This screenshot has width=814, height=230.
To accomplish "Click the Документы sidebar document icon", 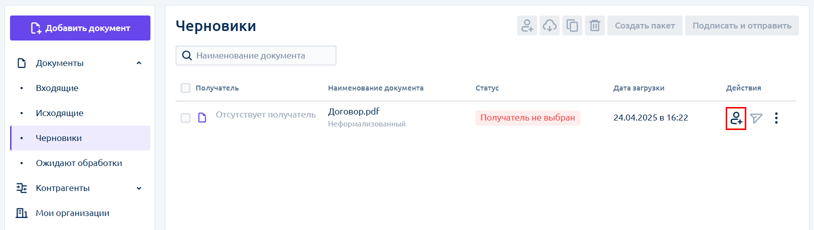I will point(22,63).
